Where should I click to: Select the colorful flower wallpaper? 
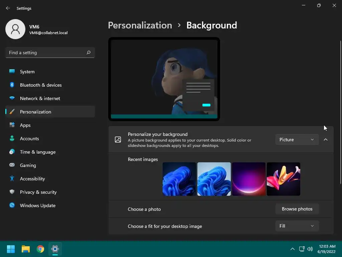(283, 179)
